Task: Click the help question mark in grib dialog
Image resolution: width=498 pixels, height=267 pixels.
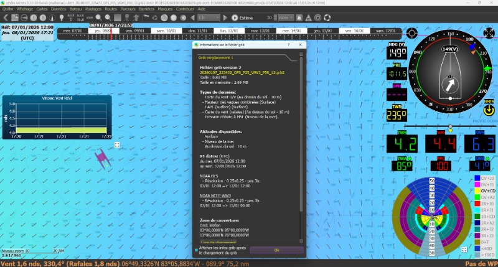Action: (288, 45)
